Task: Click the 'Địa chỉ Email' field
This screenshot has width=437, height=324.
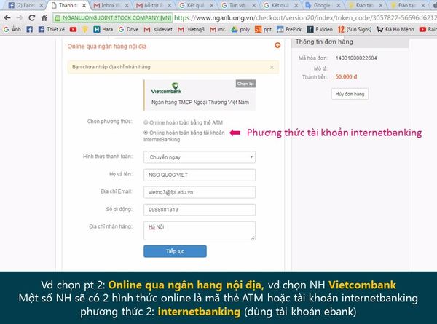Action: pyautogui.click(x=200, y=192)
